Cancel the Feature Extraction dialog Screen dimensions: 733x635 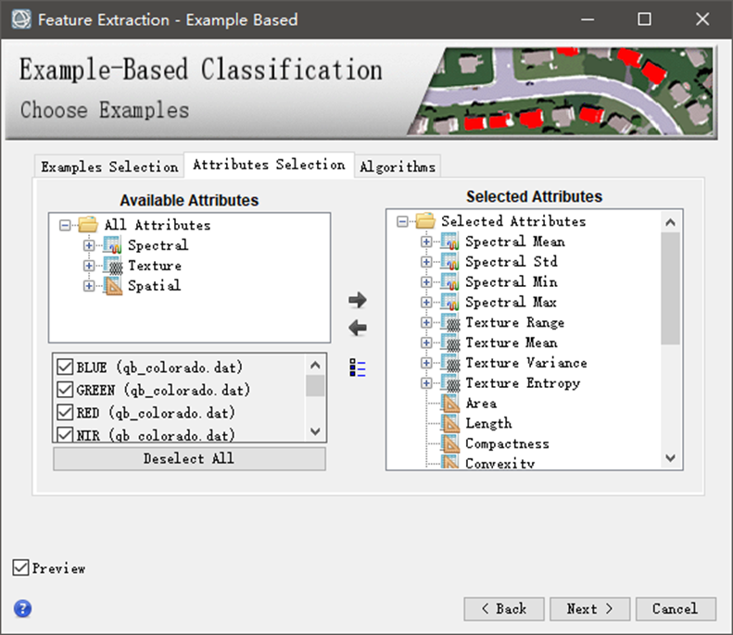[x=676, y=609]
